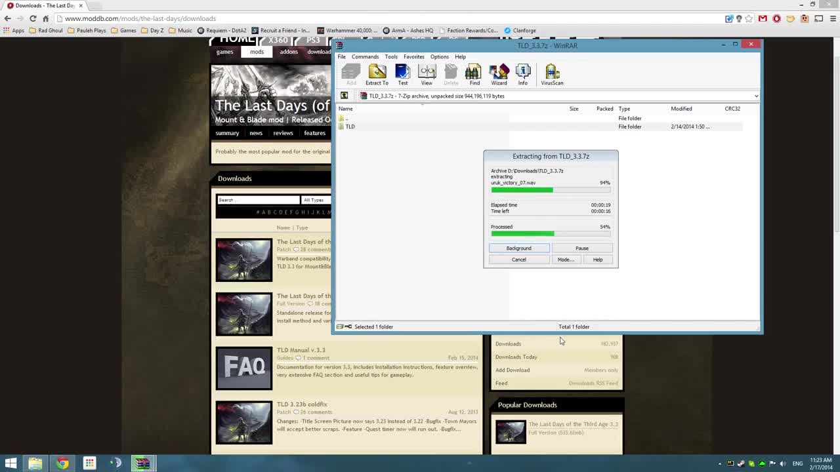Open the TLD 3.23b coldfix link
840x472 pixels.
coord(302,404)
